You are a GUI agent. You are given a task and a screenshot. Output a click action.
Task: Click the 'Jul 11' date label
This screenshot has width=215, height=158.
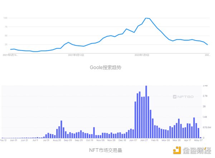pyautogui.click(x=35, y=140)
